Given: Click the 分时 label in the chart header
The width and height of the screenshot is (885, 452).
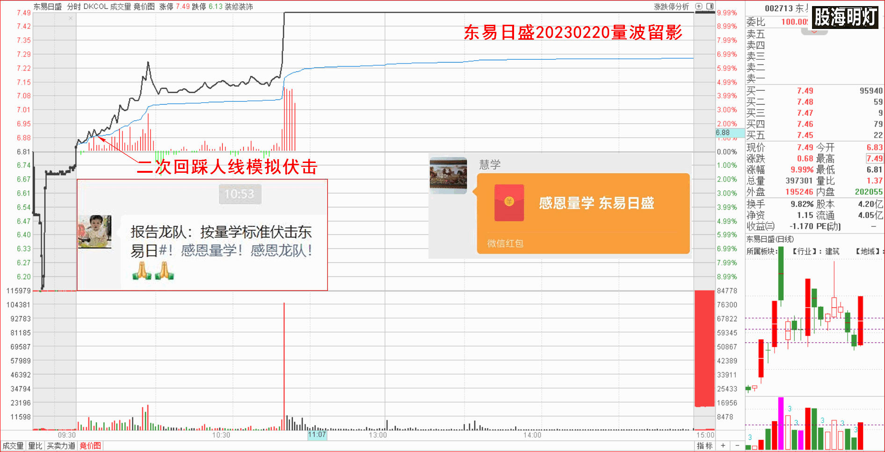Looking at the screenshot, I should [73, 7].
